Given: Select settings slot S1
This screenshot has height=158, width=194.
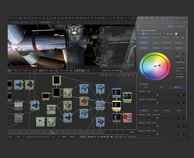Looking at the screenshot, I should [143, 34].
